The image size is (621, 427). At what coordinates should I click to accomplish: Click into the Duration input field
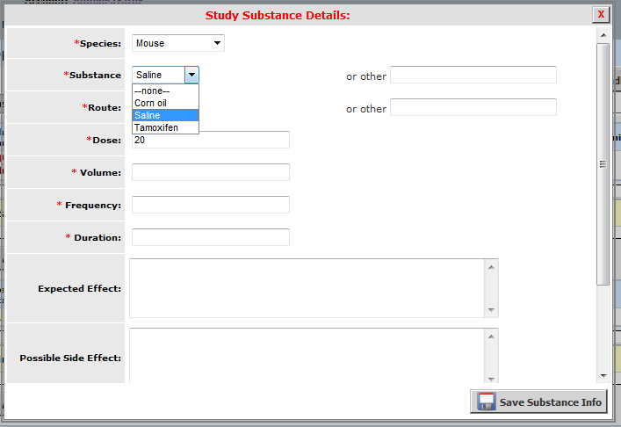coord(210,237)
